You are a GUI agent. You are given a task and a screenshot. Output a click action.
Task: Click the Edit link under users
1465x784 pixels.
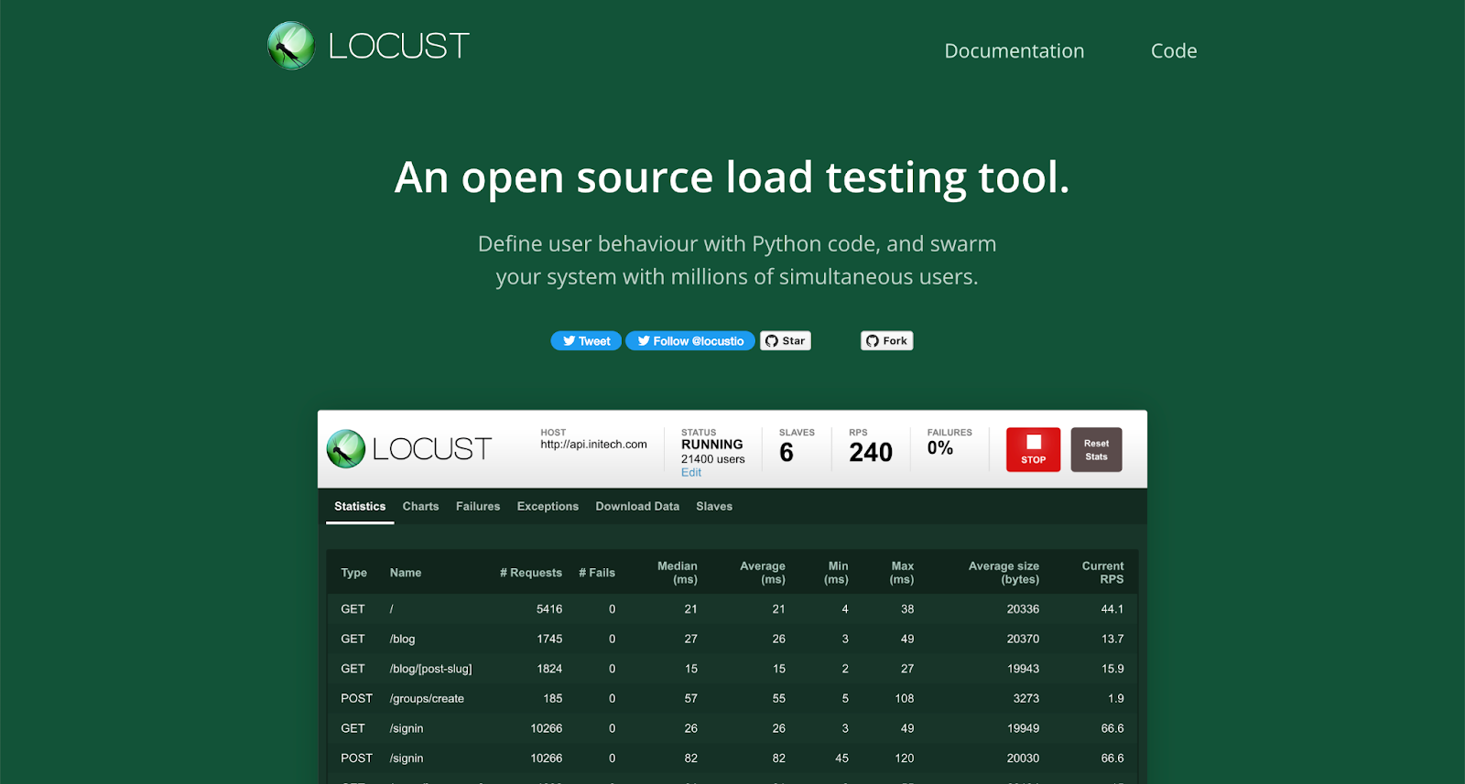point(691,473)
